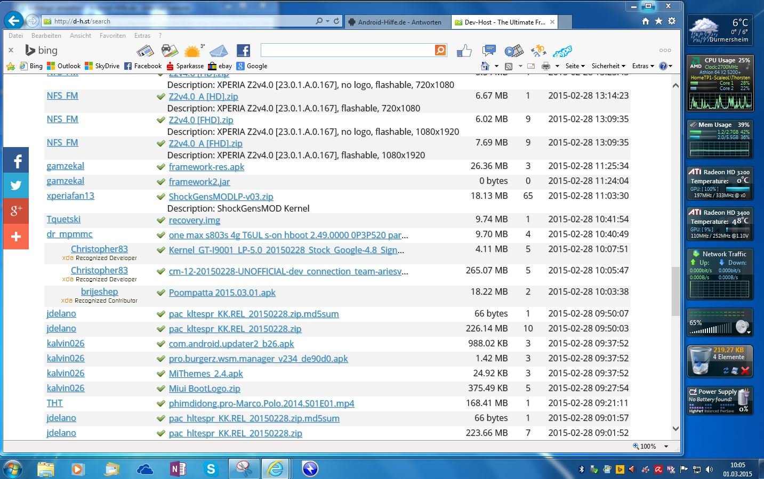Open the Bing bar video film icon

(x=514, y=51)
